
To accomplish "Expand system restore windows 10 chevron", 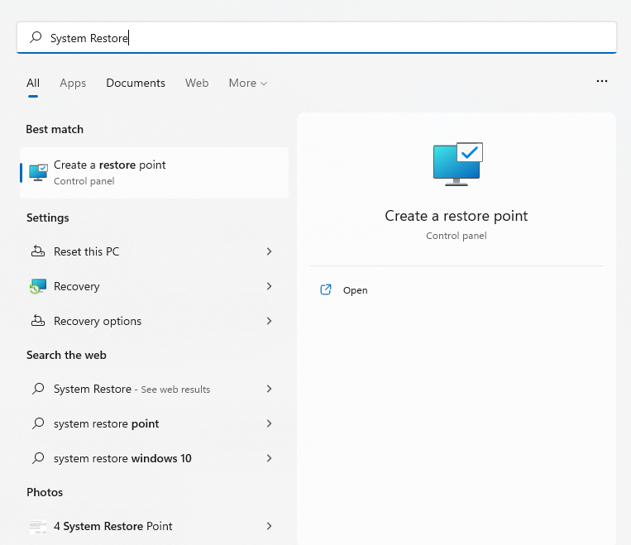I will [269, 458].
